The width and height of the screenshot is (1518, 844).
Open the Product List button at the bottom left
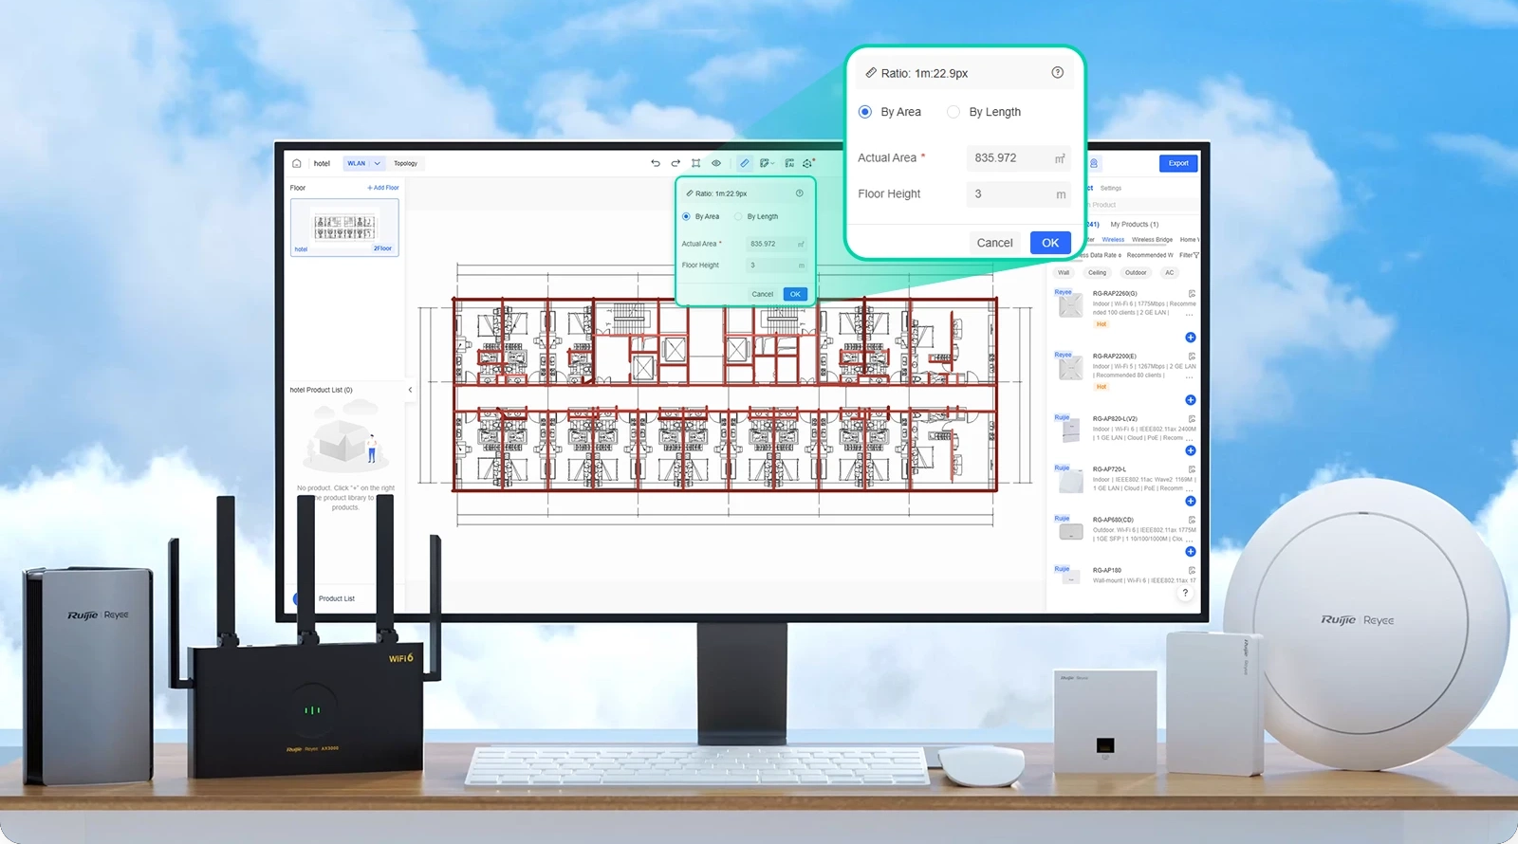(x=336, y=598)
